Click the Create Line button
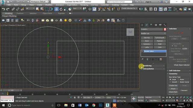 click(173, 85)
